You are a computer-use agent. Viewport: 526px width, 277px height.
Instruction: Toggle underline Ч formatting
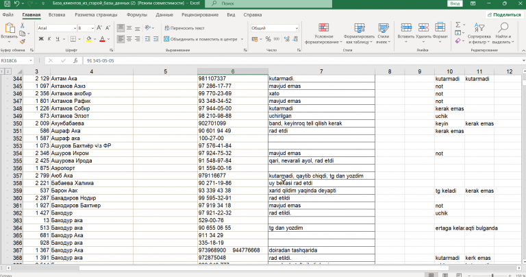click(58, 39)
